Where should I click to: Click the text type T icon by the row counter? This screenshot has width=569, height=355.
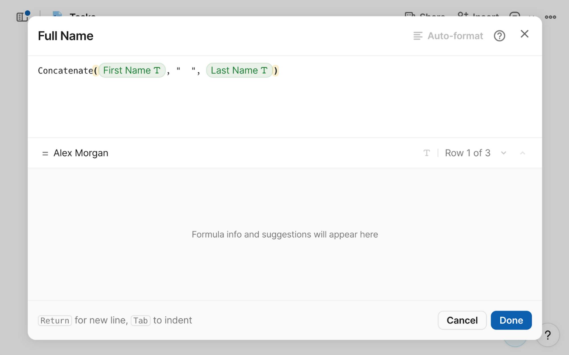(x=426, y=153)
